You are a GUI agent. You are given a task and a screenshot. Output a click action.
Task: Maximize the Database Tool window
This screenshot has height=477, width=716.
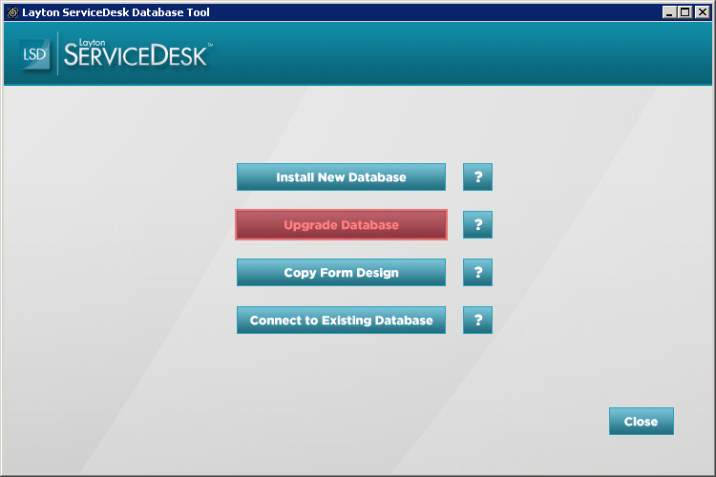[x=684, y=12]
